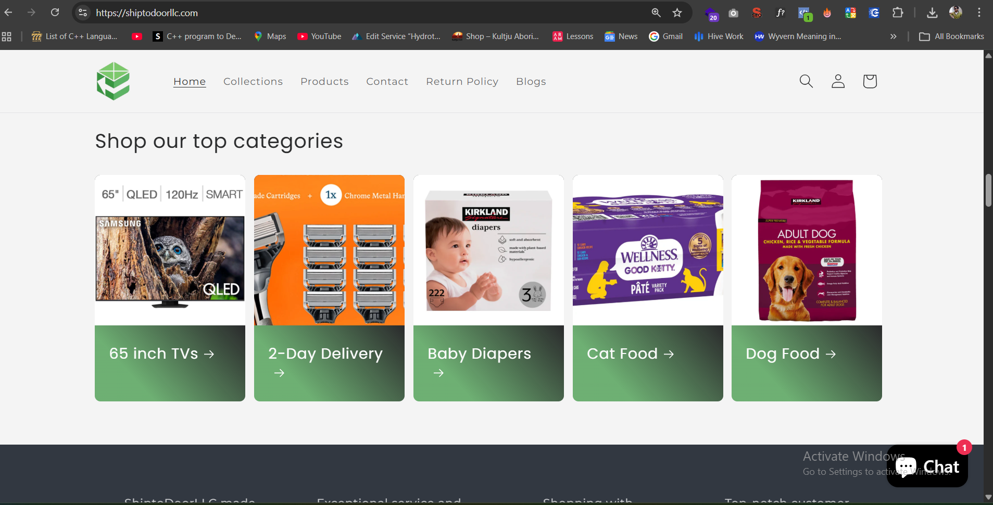This screenshot has height=505, width=993.
Task: Open the 2-Day Delivery category link
Action: pos(325,363)
